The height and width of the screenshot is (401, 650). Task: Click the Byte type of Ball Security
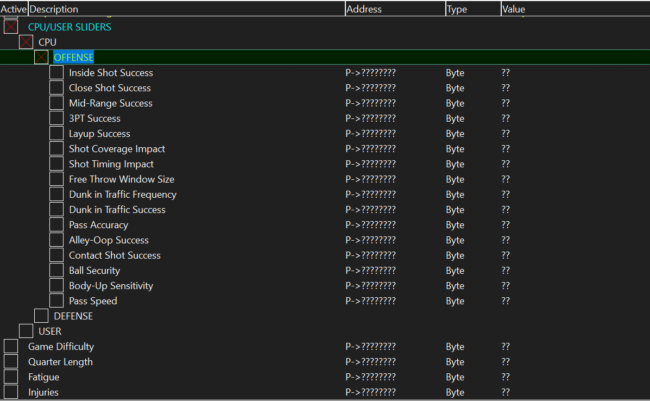click(x=455, y=271)
